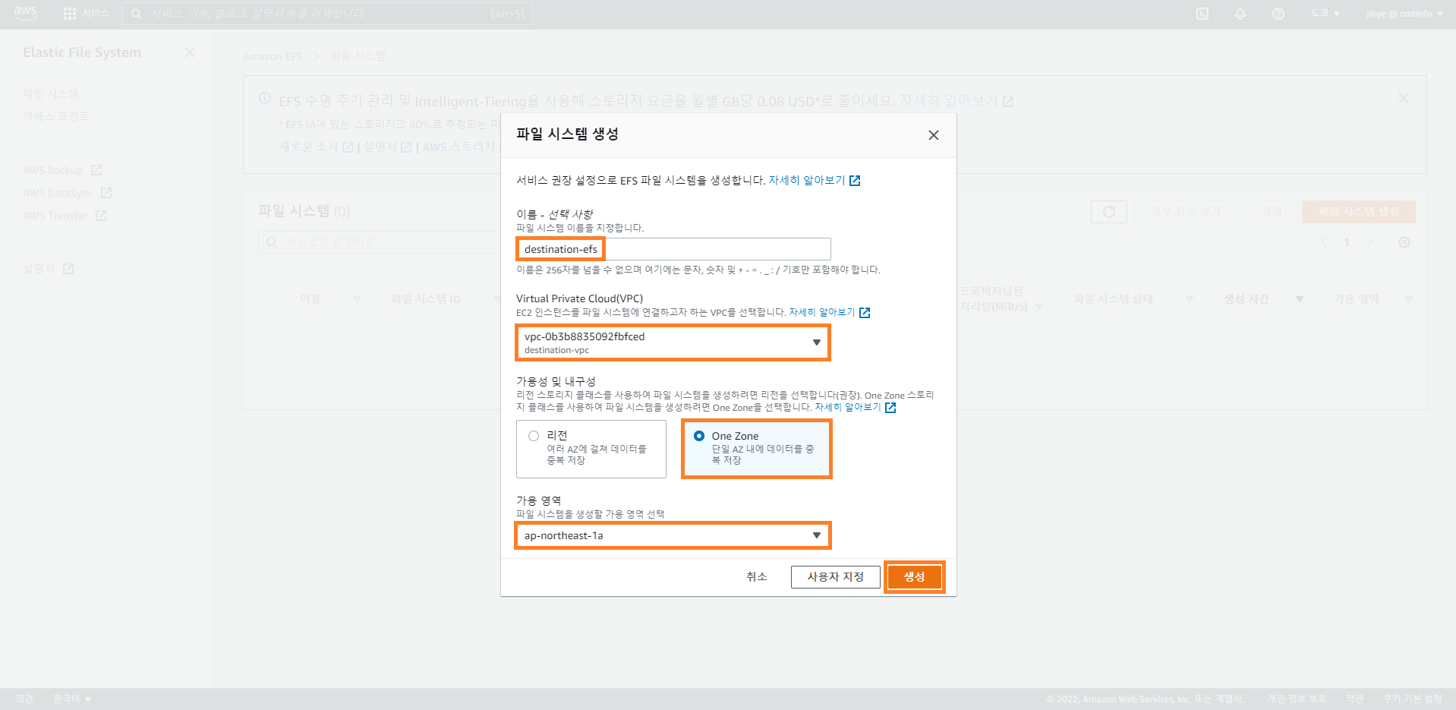Image resolution: width=1456 pixels, height=710 pixels.
Task: Click 파일 시스템 생성 button behind dialog
Action: point(1359,212)
